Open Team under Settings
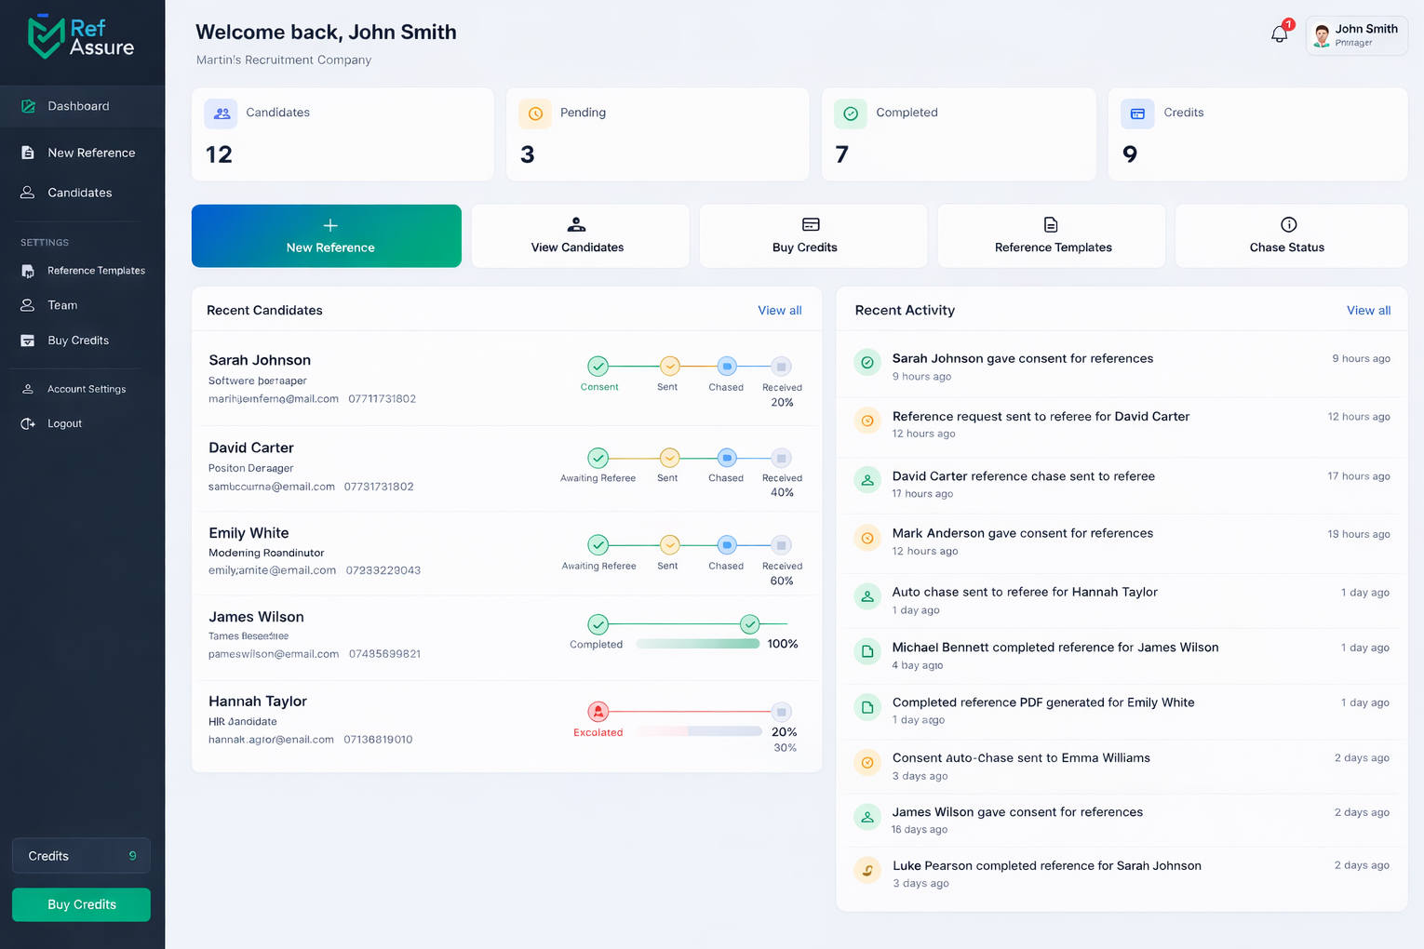The width and height of the screenshot is (1424, 949). pos(61,305)
